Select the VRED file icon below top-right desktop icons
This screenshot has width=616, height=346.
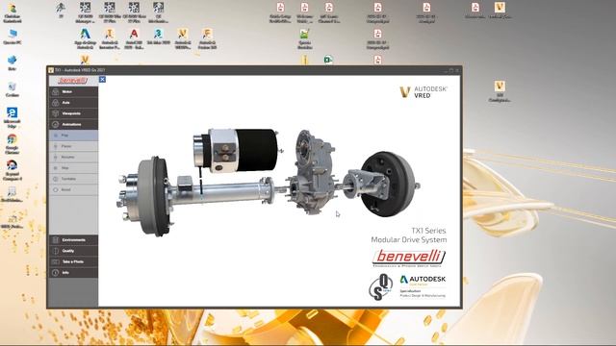[500, 91]
